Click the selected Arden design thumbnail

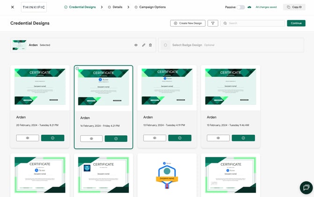(x=19, y=45)
